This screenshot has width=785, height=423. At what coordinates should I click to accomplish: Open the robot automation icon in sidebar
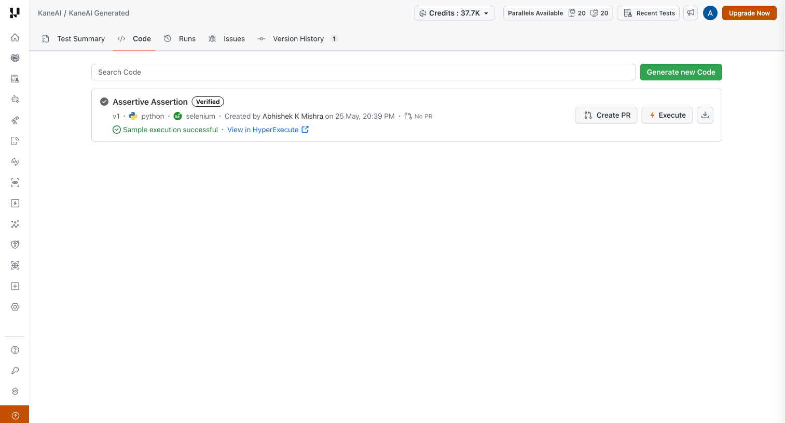[x=15, y=100]
